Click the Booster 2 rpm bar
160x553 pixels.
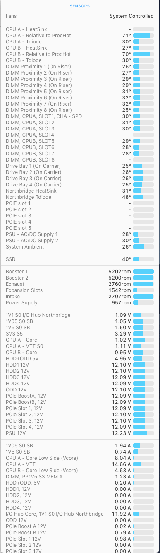pyautogui.click(x=143, y=278)
